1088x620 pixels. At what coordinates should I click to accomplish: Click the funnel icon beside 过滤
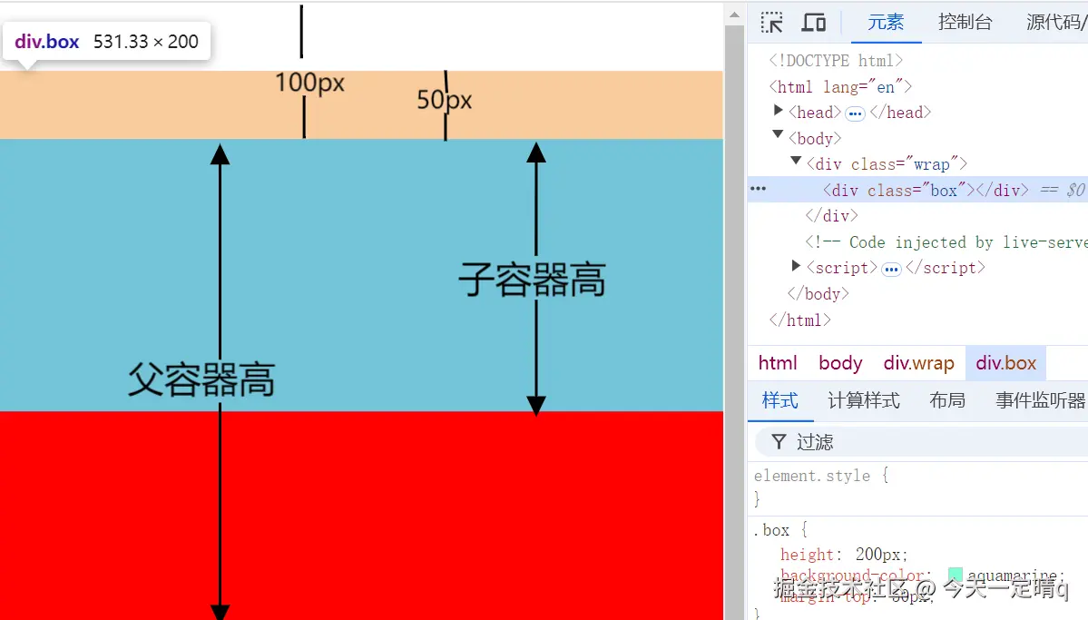(779, 442)
